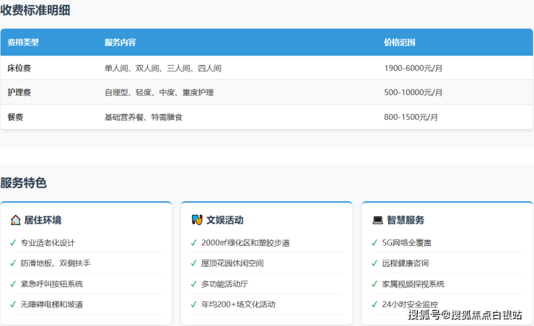Click the checkmark beside 多功能活动厅
This screenshot has height=326, width=534.
[x=193, y=284]
